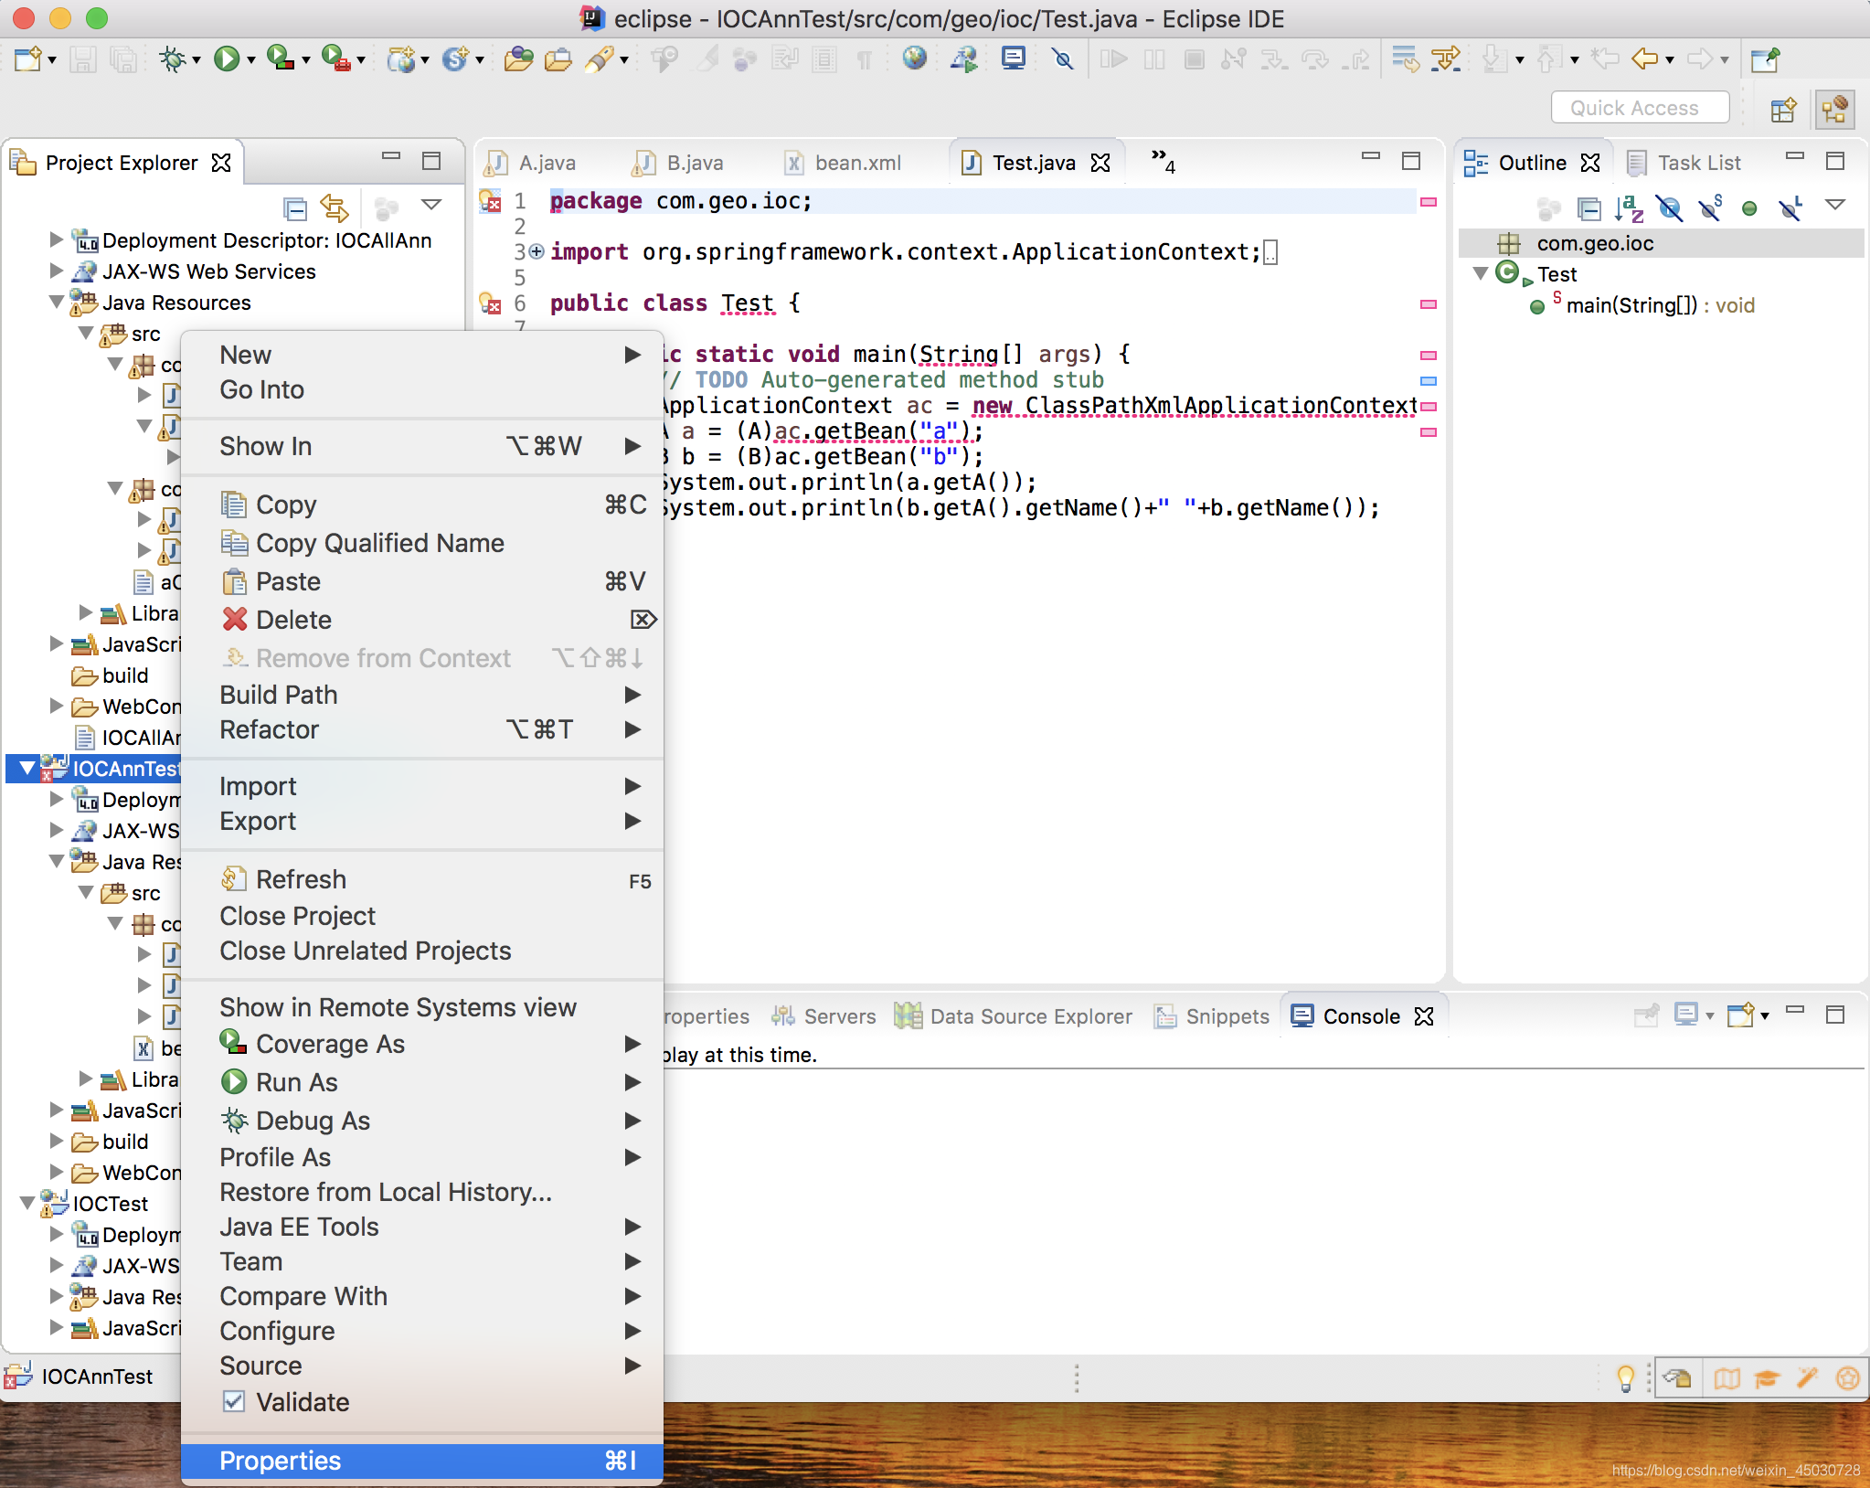
Task: Click the Save icon in toolbar
Action: 83,59
